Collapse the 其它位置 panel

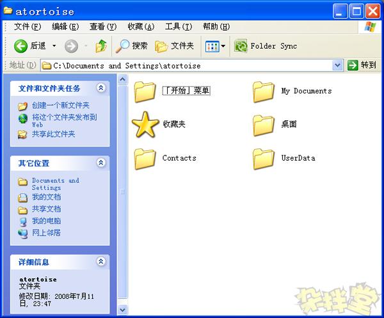(100, 163)
